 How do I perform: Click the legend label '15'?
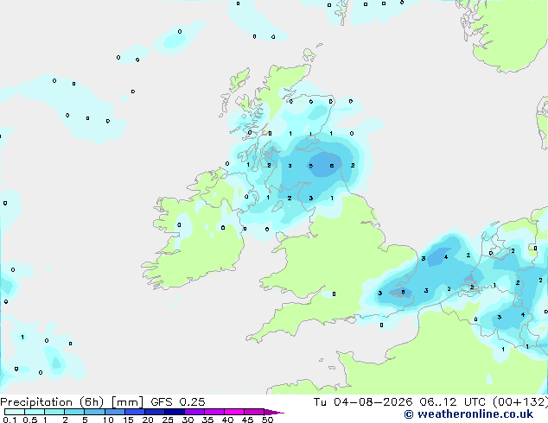coord(128,420)
